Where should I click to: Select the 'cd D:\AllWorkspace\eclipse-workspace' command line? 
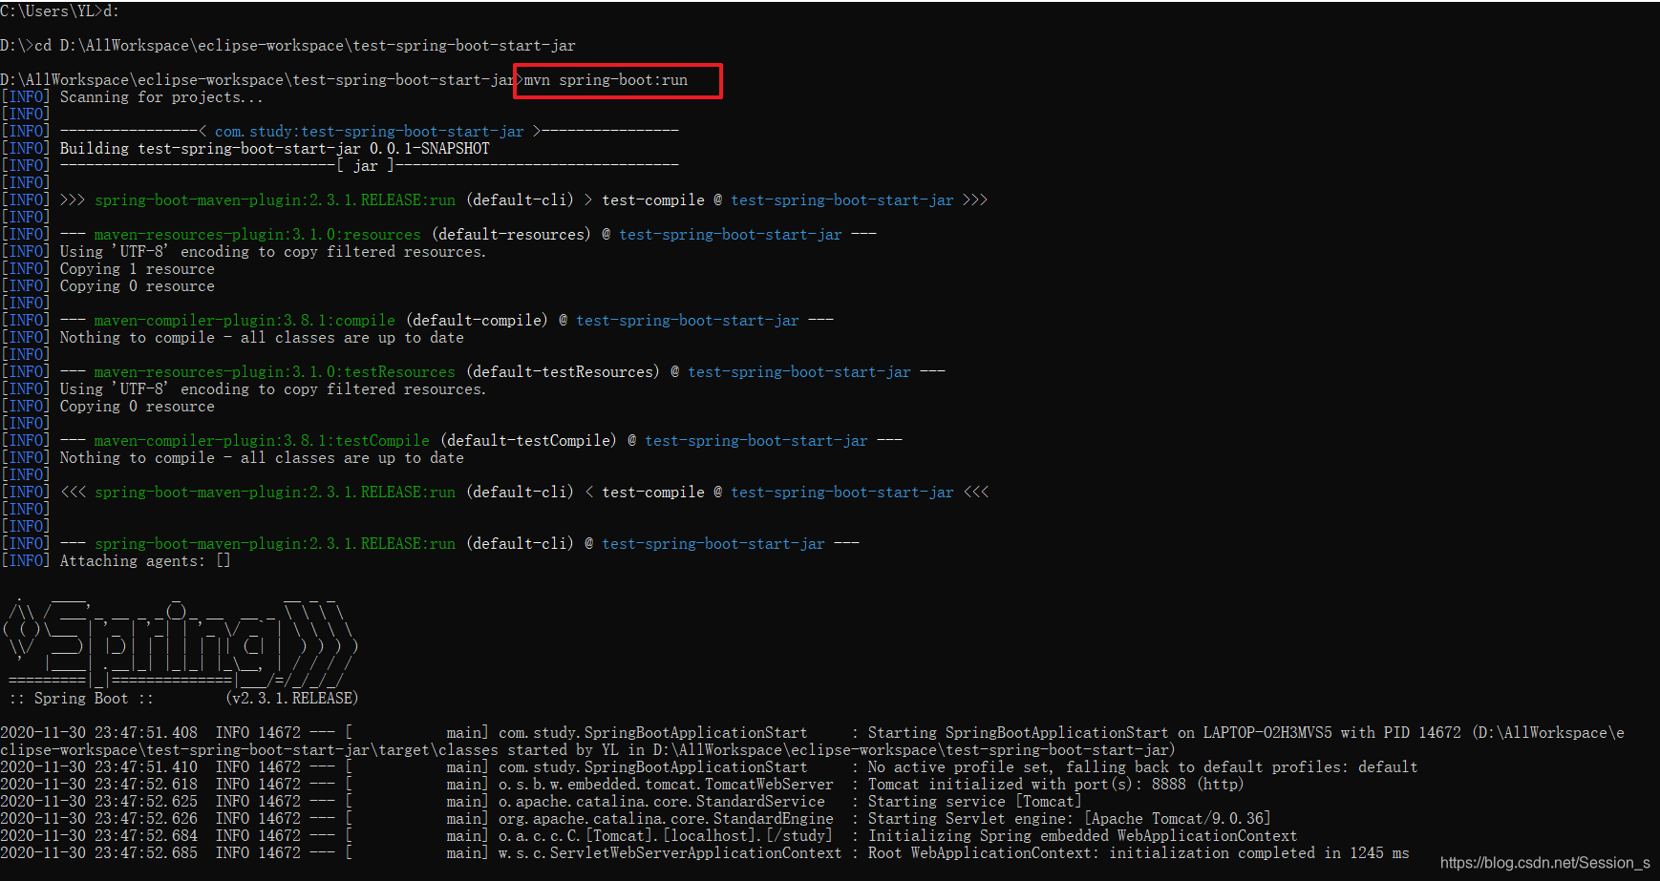click(287, 46)
